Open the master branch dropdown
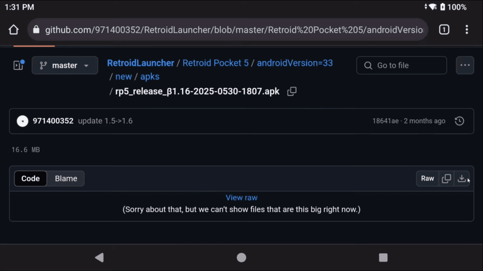Screen dimensions: 483x271 pyautogui.click(x=65, y=65)
